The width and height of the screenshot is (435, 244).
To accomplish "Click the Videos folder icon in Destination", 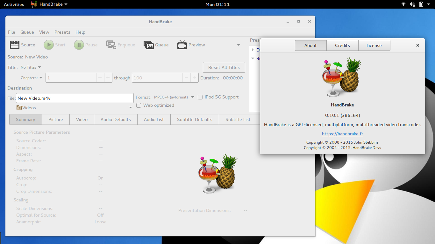I will pyautogui.click(x=19, y=108).
